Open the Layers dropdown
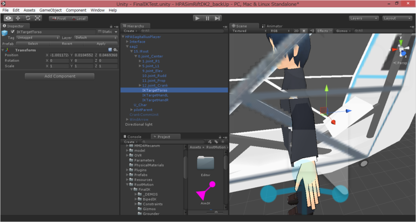 pos(363,18)
